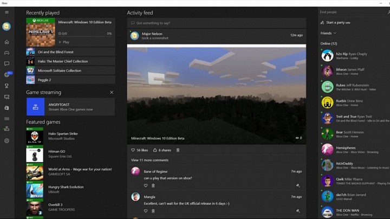The image size is (390, 219).
Task: Open featured game Hitman GO
Action: (70, 154)
